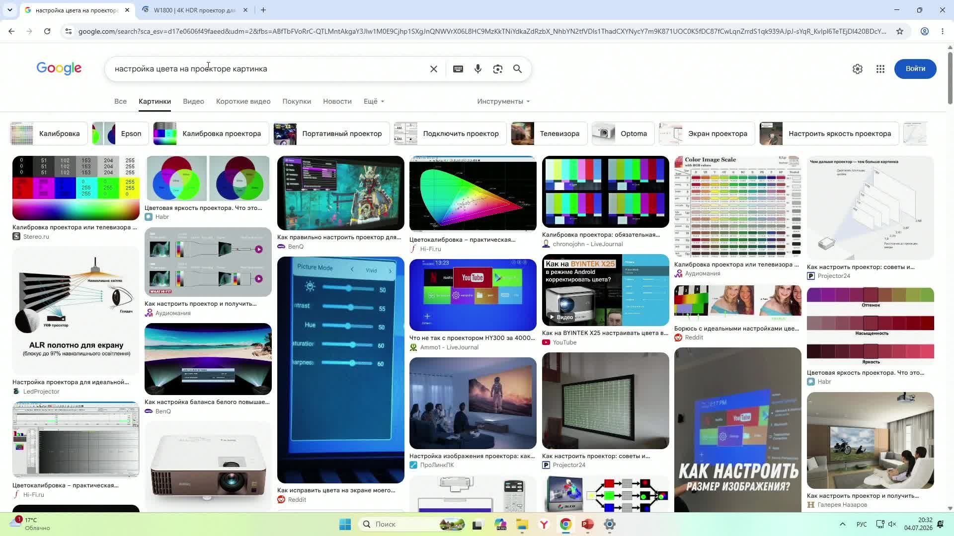This screenshot has height=536, width=954.
Task: Open Chrome three-dot menu
Action: (943, 31)
